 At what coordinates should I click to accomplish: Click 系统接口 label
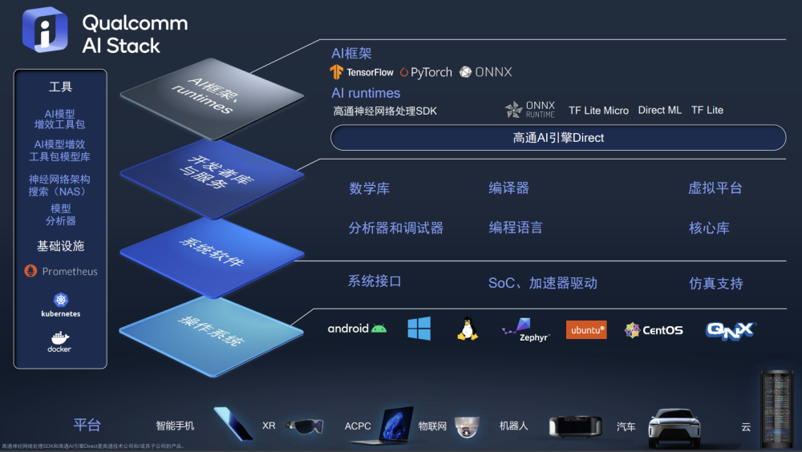click(x=375, y=281)
